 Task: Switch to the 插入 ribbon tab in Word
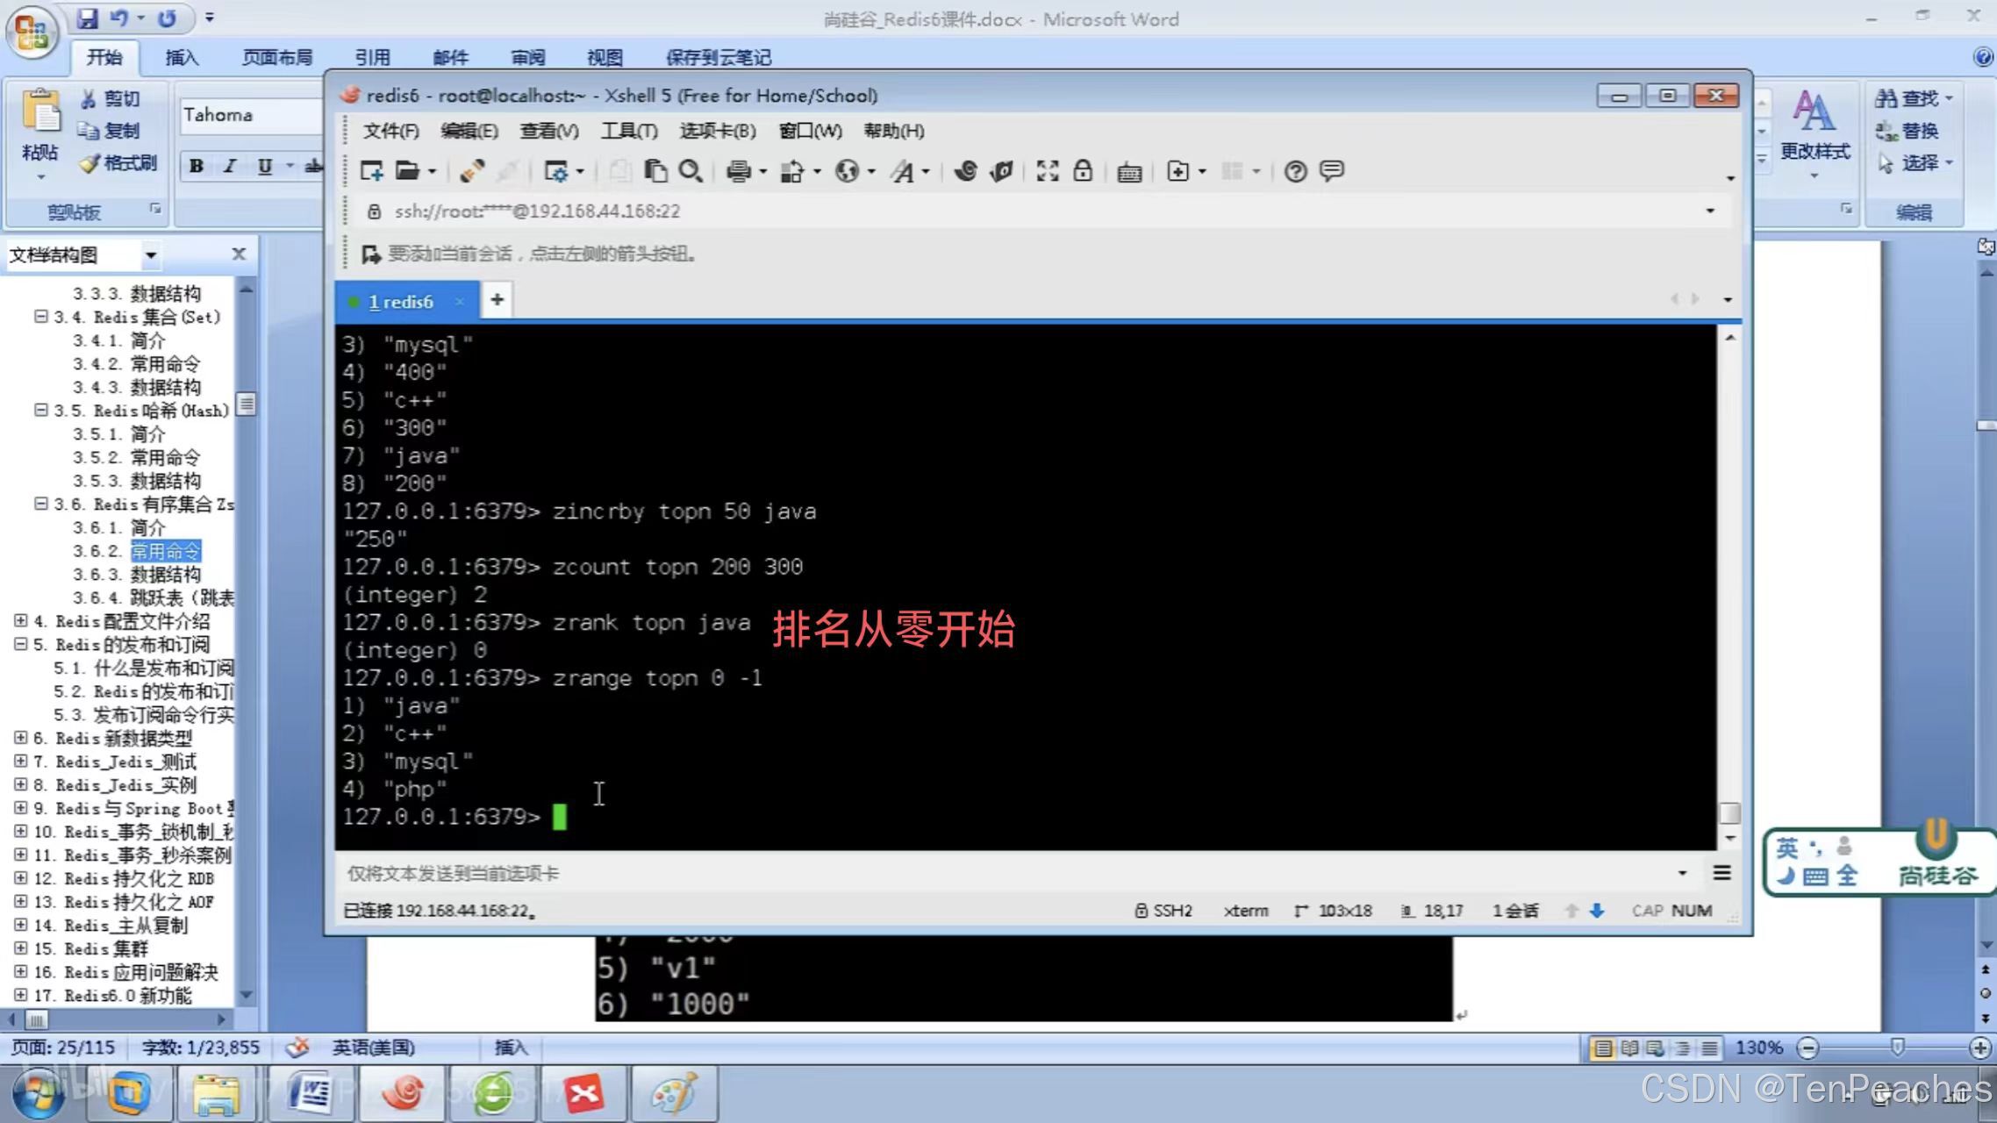[x=182, y=58]
